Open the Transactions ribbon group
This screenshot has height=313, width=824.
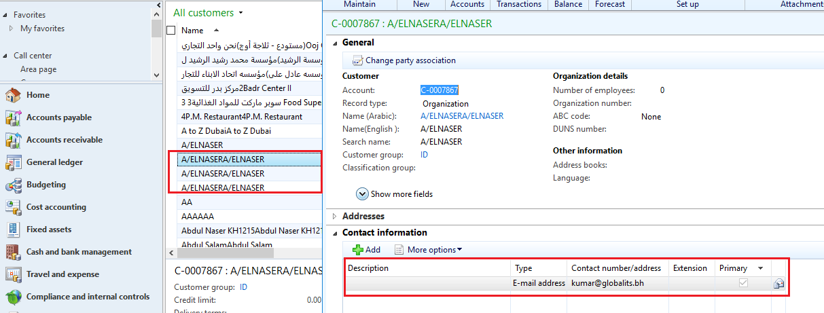(x=519, y=4)
